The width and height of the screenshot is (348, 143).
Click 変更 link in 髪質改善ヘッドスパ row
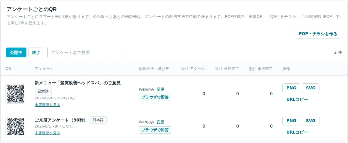(160, 89)
